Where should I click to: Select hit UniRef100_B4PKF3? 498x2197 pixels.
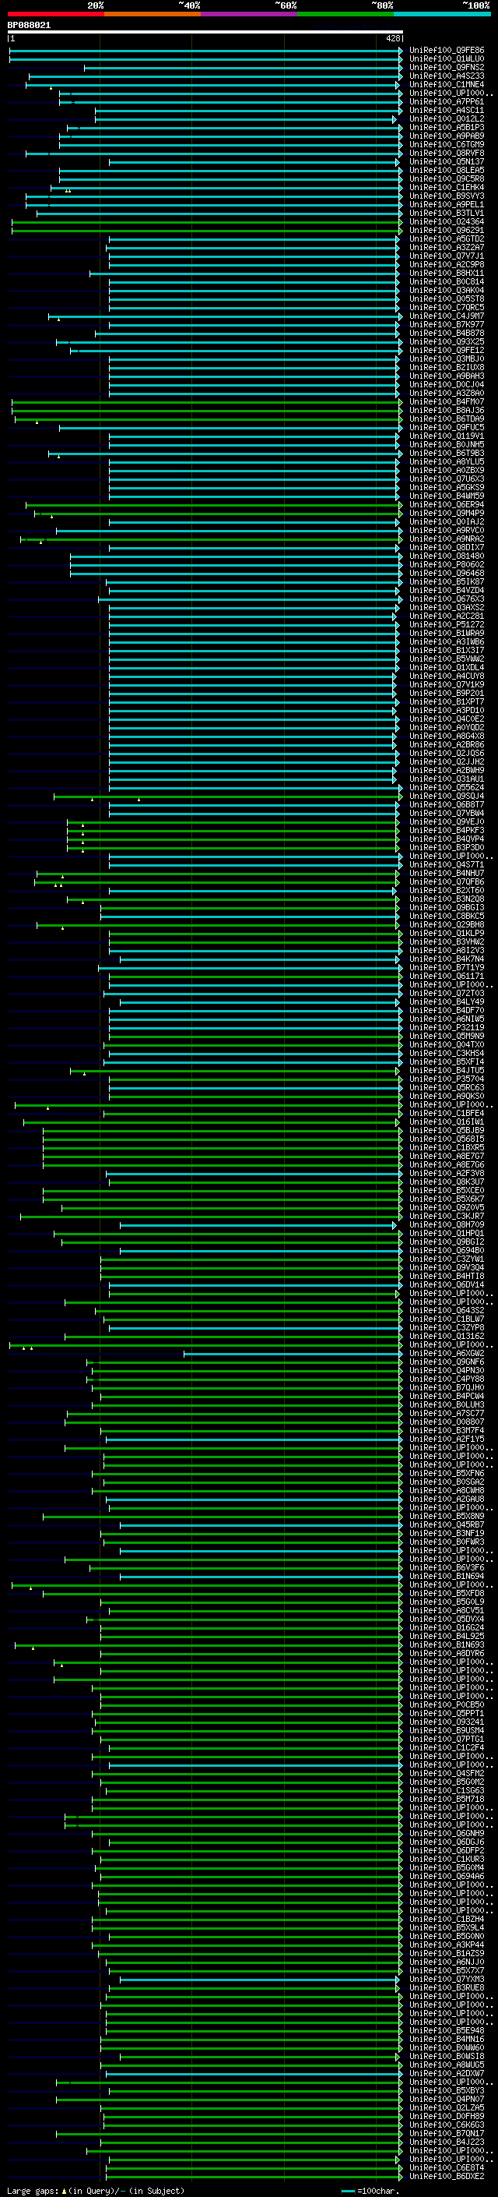coord(446,830)
